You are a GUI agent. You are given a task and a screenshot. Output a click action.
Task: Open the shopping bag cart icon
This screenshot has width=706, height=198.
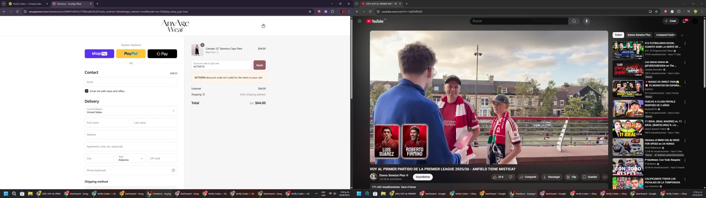pos(263,26)
